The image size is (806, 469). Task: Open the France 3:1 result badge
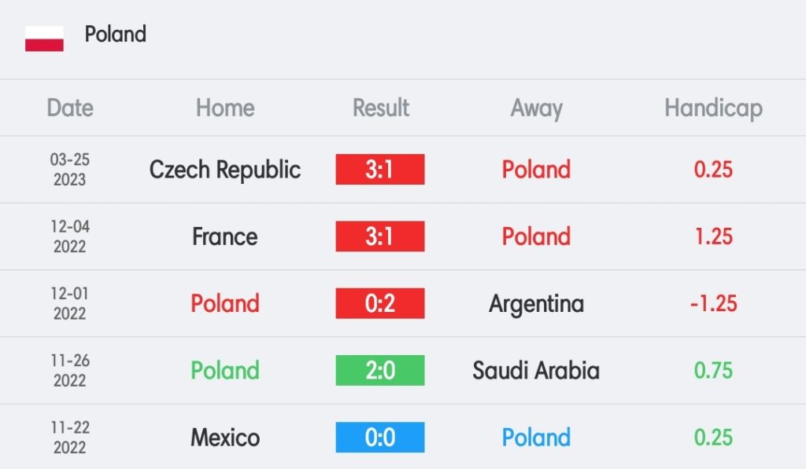[380, 236]
